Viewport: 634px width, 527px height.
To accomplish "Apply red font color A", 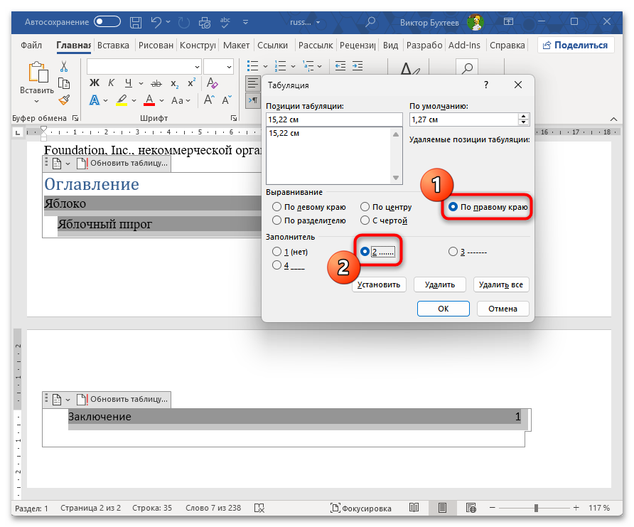I will 149,100.
